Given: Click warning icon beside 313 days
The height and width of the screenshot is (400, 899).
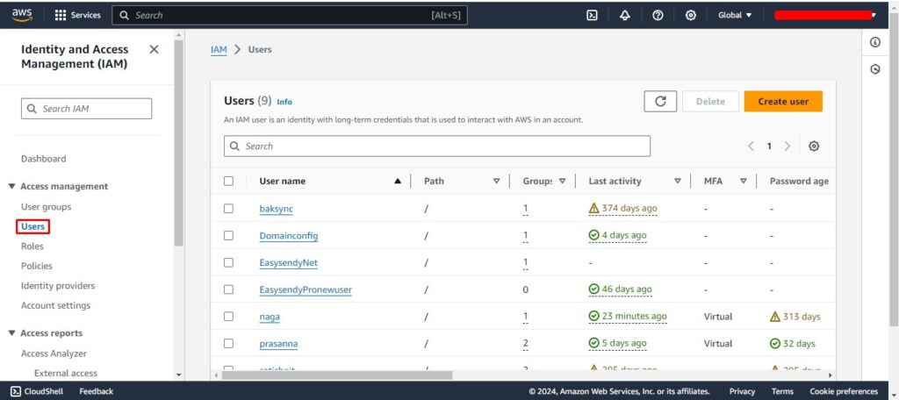Looking at the screenshot, I should point(775,317).
